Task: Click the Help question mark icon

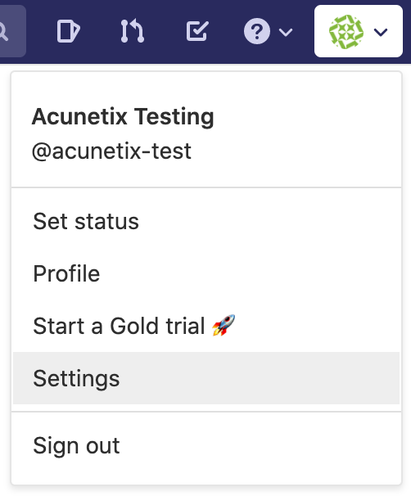Action: 257,31
